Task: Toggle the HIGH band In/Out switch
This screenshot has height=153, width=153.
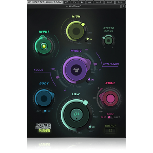Action: tap(87, 39)
